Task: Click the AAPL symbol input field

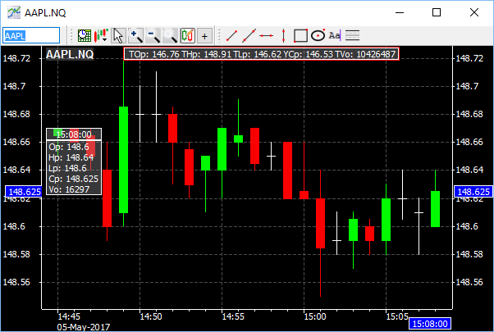Action: tap(31, 35)
